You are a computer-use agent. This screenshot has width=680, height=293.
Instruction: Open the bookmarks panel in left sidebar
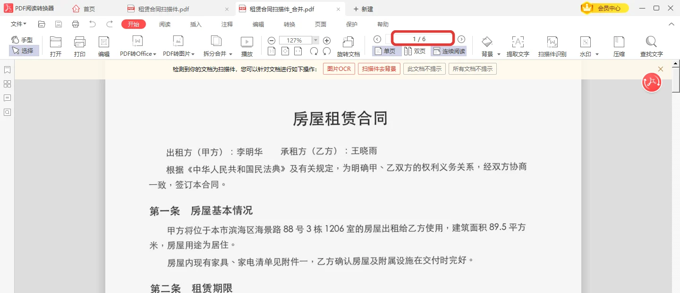tap(7, 70)
